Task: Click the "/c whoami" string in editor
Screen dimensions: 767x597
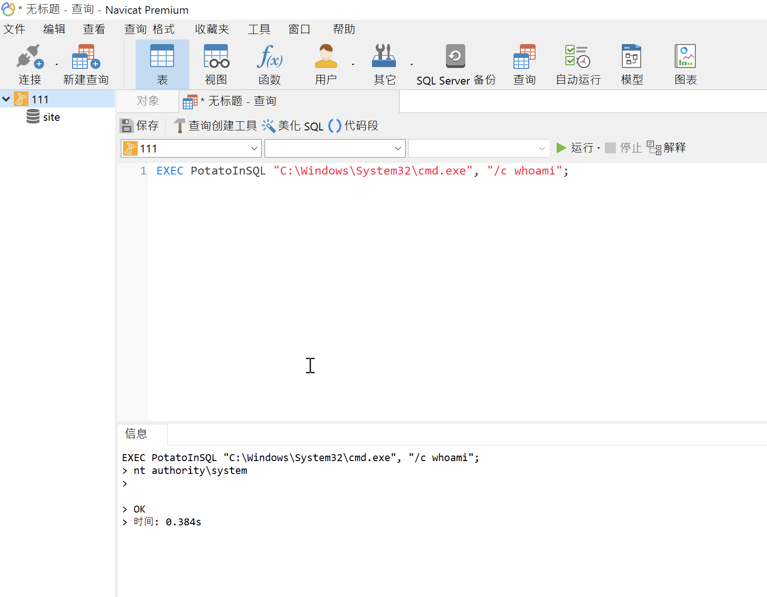Action: [525, 171]
